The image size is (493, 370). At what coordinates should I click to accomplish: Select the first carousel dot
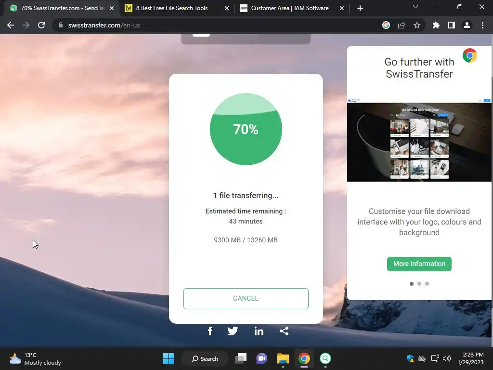412,283
